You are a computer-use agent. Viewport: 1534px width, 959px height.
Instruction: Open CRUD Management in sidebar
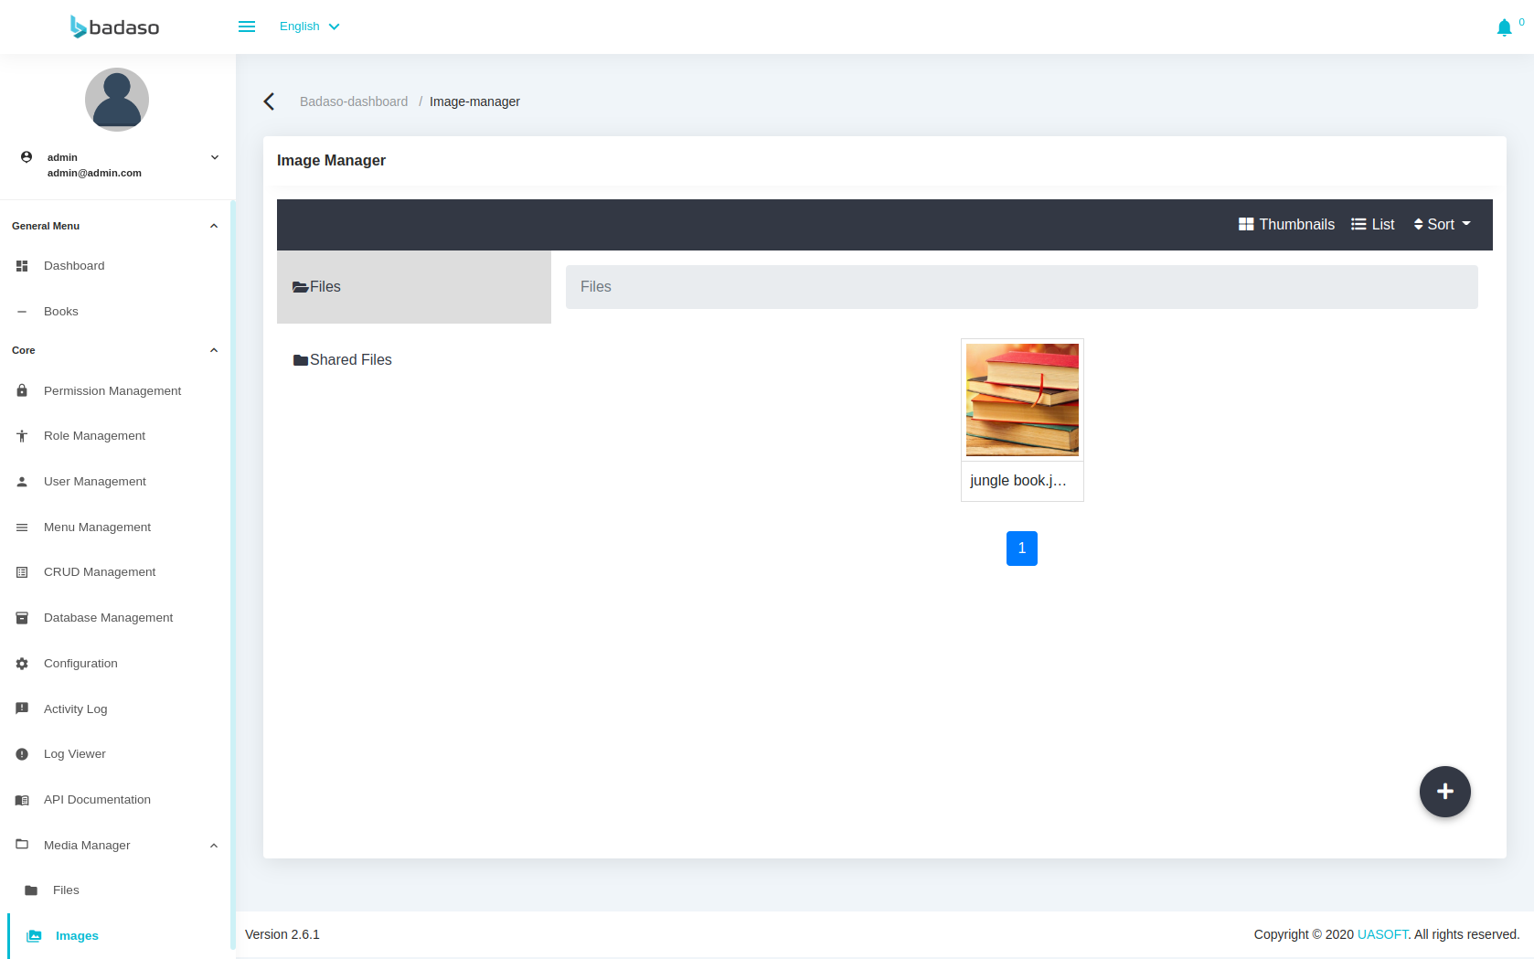click(x=100, y=572)
